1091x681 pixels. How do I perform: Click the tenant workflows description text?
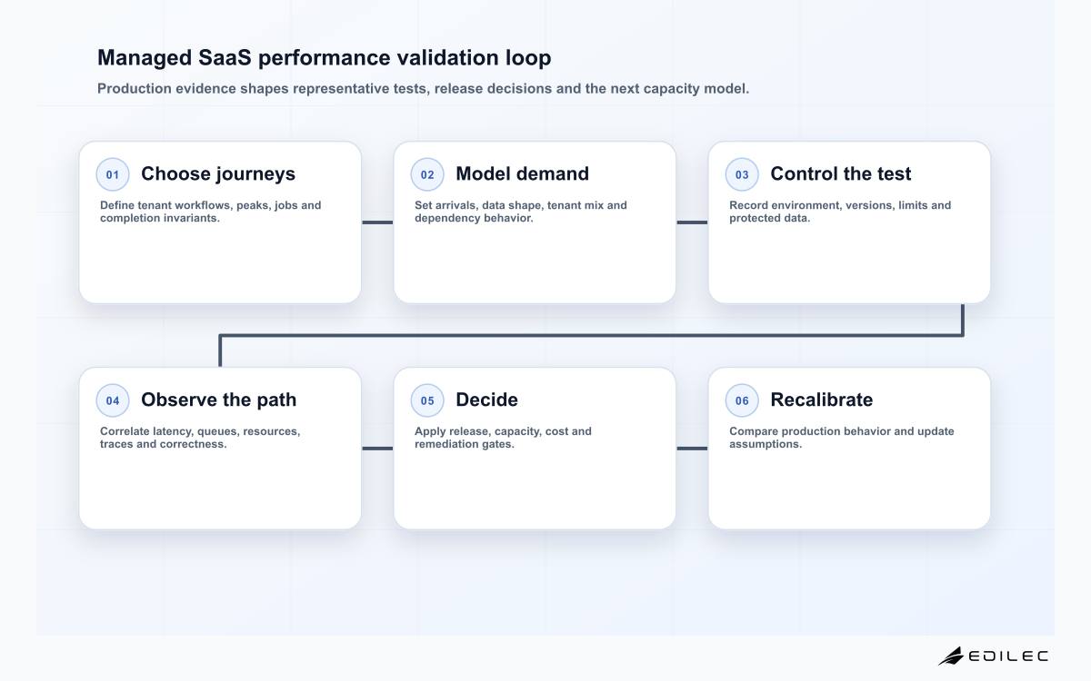tap(211, 212)
